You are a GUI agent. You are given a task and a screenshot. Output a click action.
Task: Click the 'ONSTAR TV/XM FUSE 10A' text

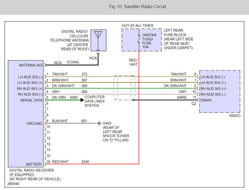pos(149,41)
